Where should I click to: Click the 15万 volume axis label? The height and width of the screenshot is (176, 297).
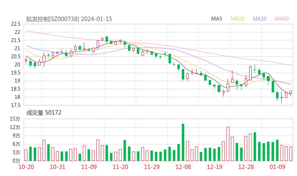[x=15, y=119]
